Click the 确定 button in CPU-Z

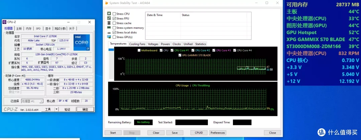point(85,109)
